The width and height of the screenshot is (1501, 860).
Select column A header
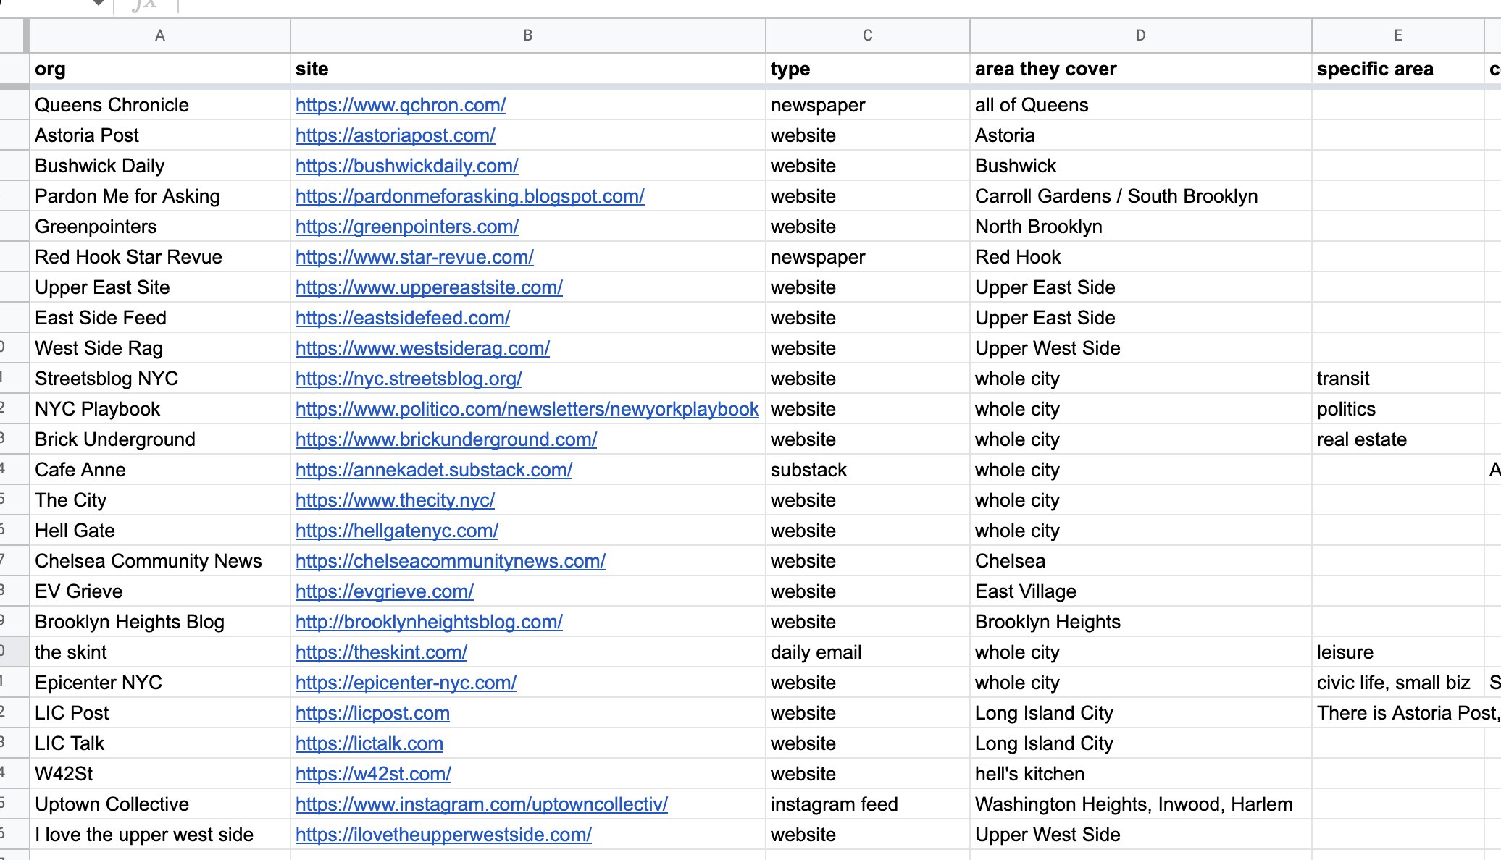click(x=160, y=35)
